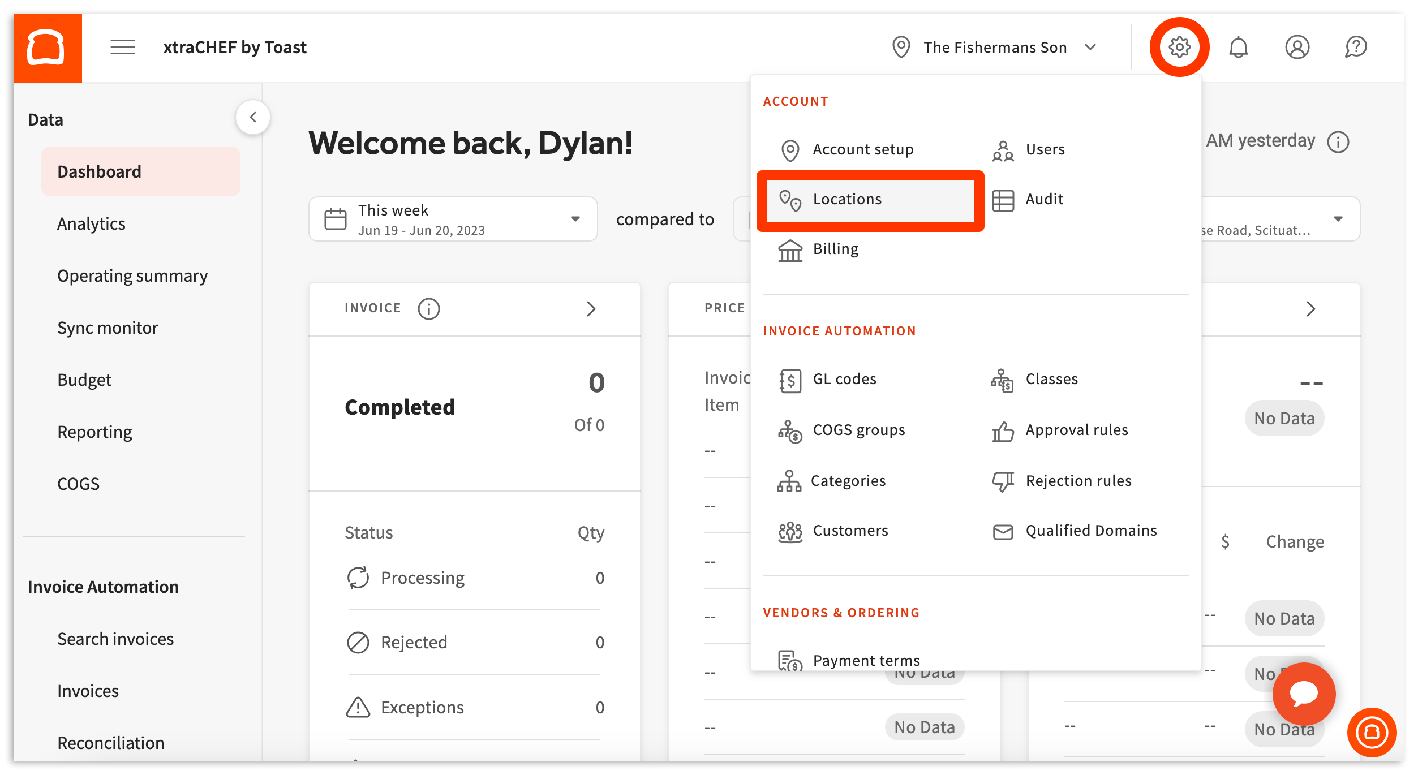The width and height of the screenshot is (1418, 775).
Task: Open Approval rules from settings menu
Action: (1076, 430)
